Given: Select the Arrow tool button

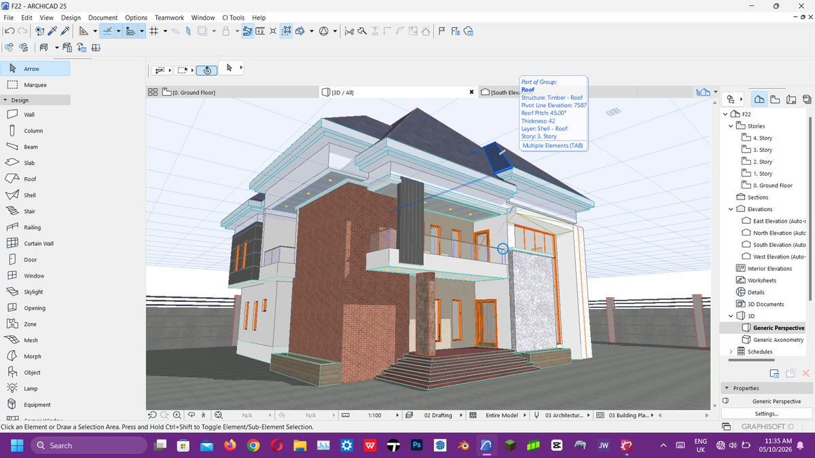Looking at the screenshot, I should (x=35, y=69).
